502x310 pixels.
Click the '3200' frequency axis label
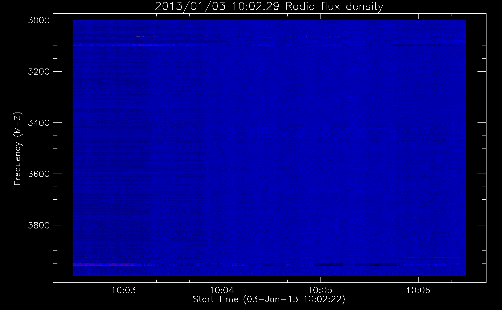coord(39,72)
